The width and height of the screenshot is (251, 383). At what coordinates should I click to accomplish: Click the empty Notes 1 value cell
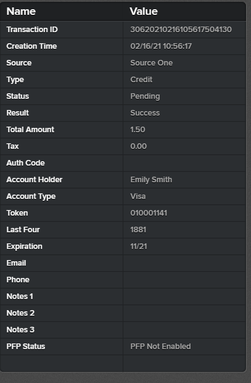pos(184,297)
